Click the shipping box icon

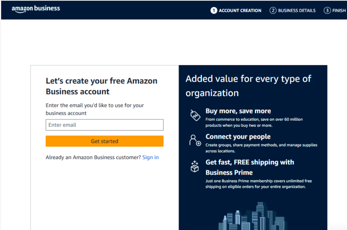tap(194, 167)
